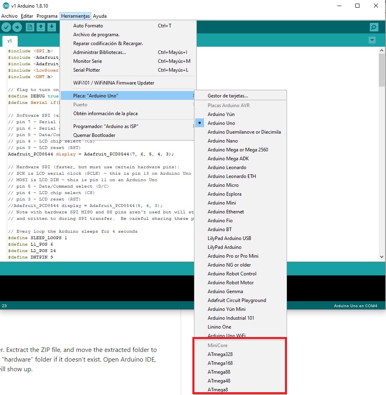386x395 pixels.
Task: Select the Arduino Gemma board
Action: pos(241,291)
